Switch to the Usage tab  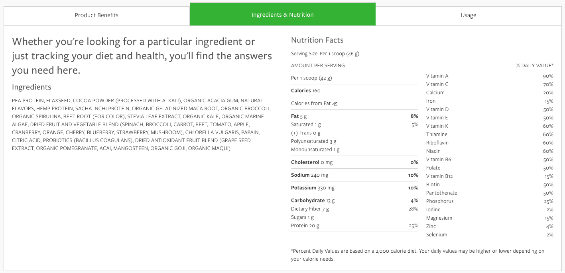[x=468, y=15]
